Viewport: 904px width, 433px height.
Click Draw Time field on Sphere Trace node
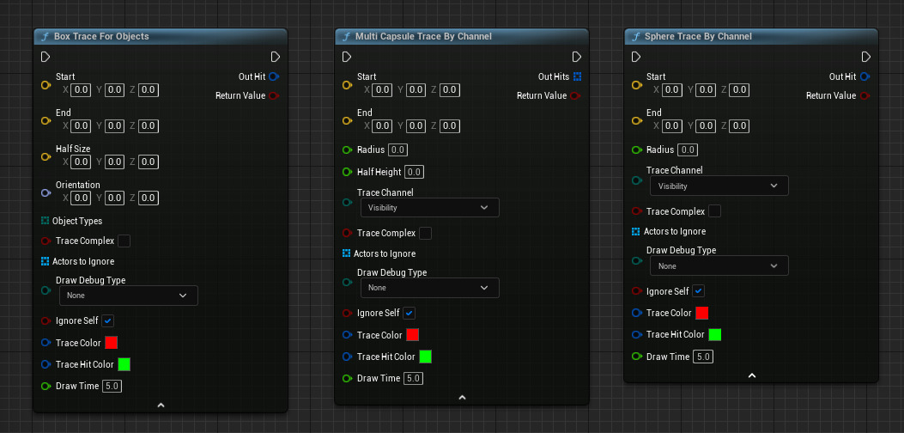click(x=703, y=357)
